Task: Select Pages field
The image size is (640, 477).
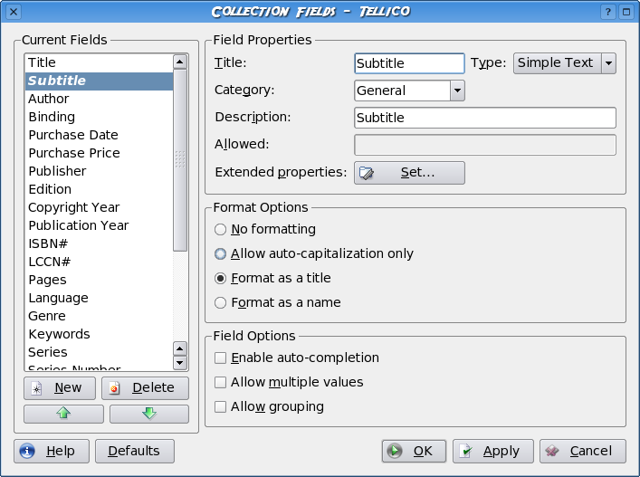Action: point(100,280)
